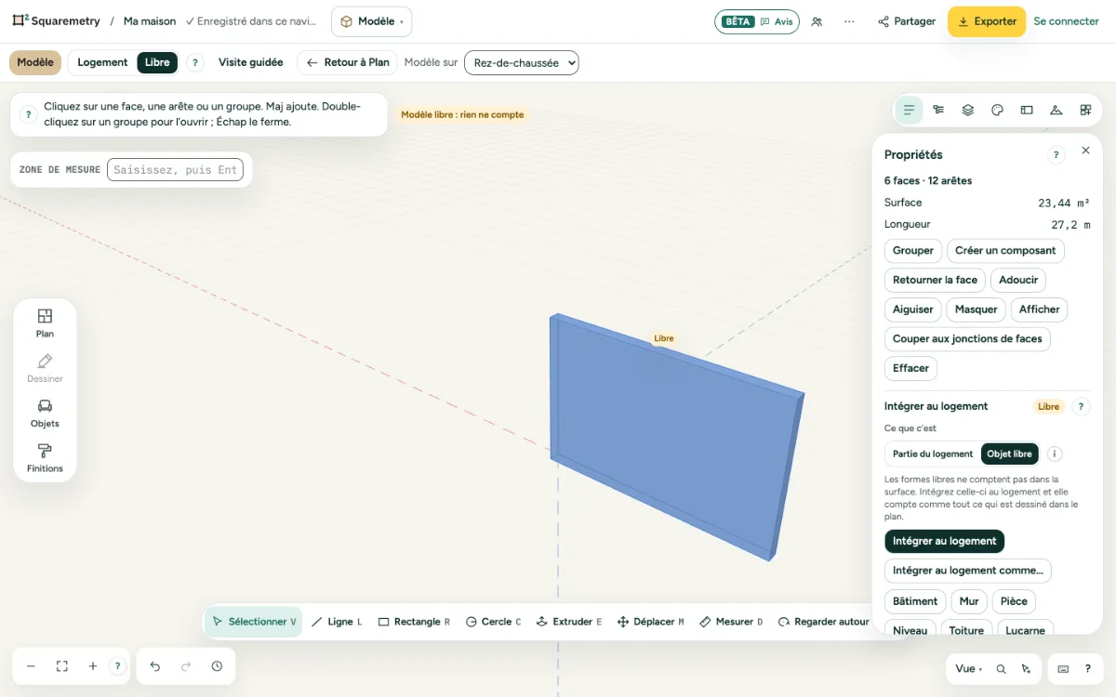Open the Objets sofa panel

tap(45, 413)
